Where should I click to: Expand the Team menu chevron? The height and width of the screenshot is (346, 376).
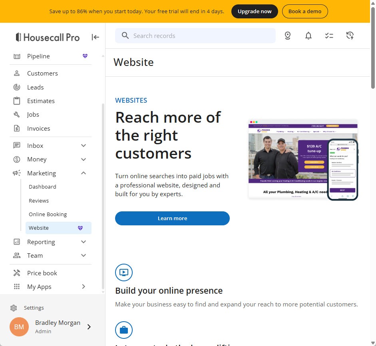point(84,255)
